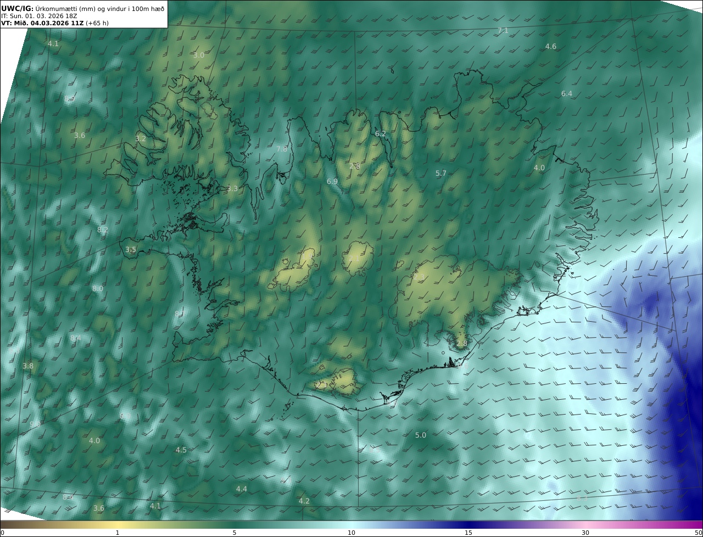Click the colorbar tick label 1

118,533
